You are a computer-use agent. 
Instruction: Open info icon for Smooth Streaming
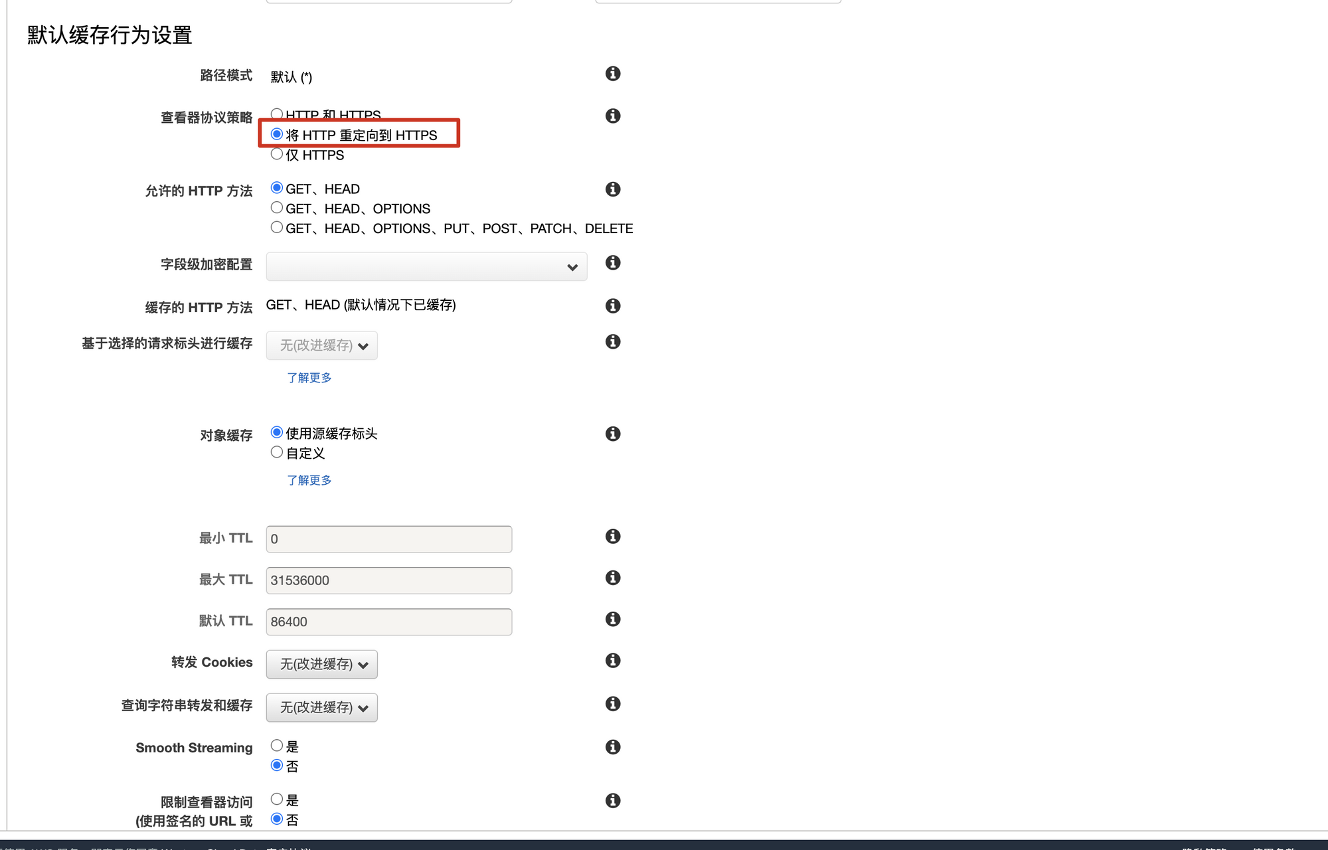tap(613, 747)
